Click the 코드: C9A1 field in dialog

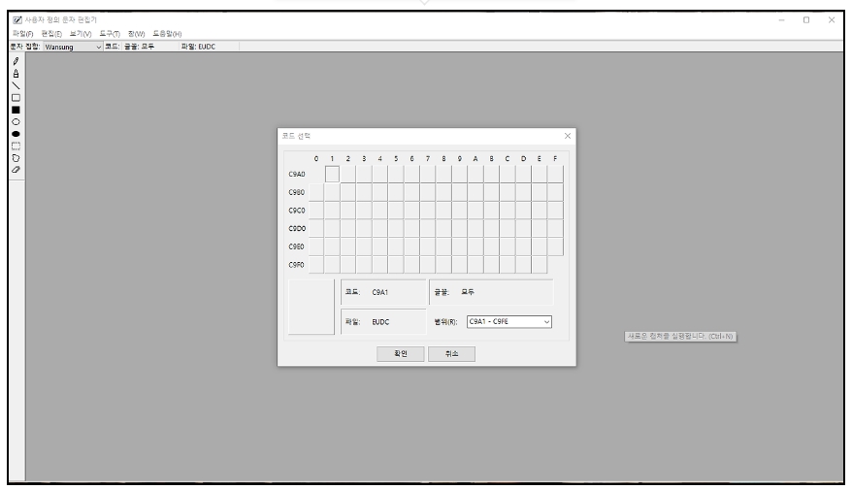click(383, 292)
